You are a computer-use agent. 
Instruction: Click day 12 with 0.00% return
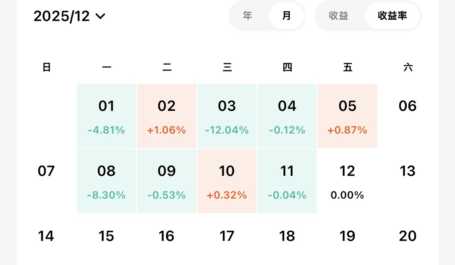[x=347, y=181]
